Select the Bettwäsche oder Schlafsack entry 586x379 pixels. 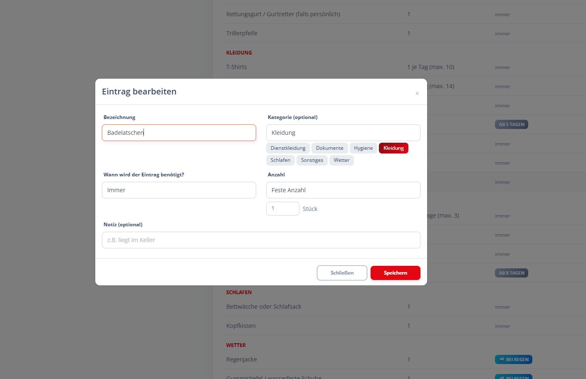click(264, 307)
